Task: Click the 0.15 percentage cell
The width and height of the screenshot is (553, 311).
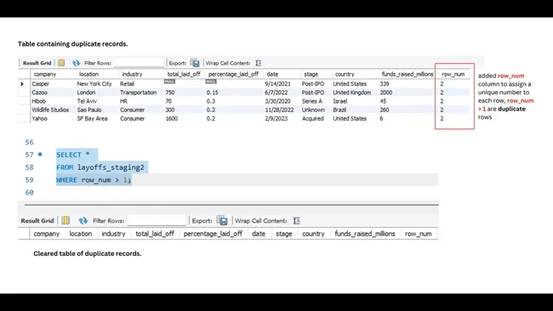Action: [213, 93]
